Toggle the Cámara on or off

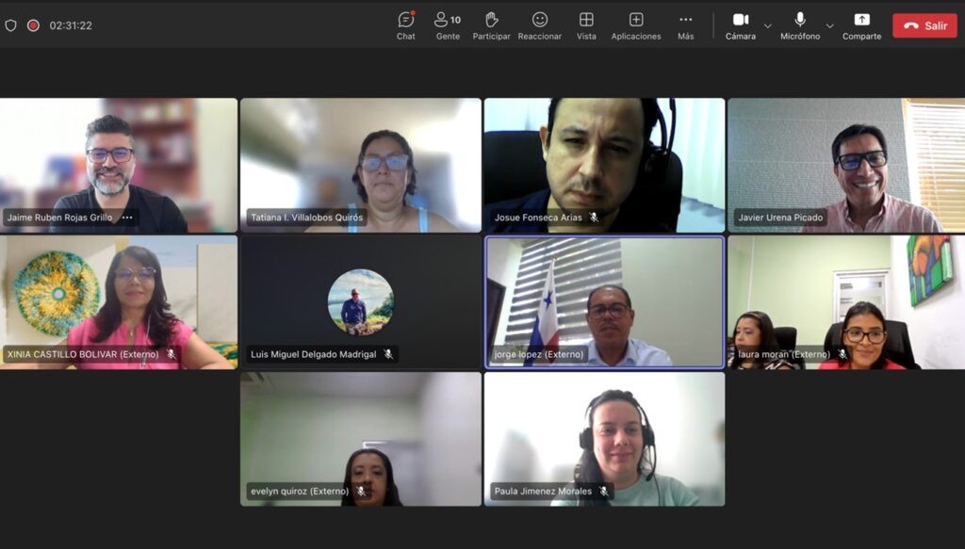pos(741,25)
